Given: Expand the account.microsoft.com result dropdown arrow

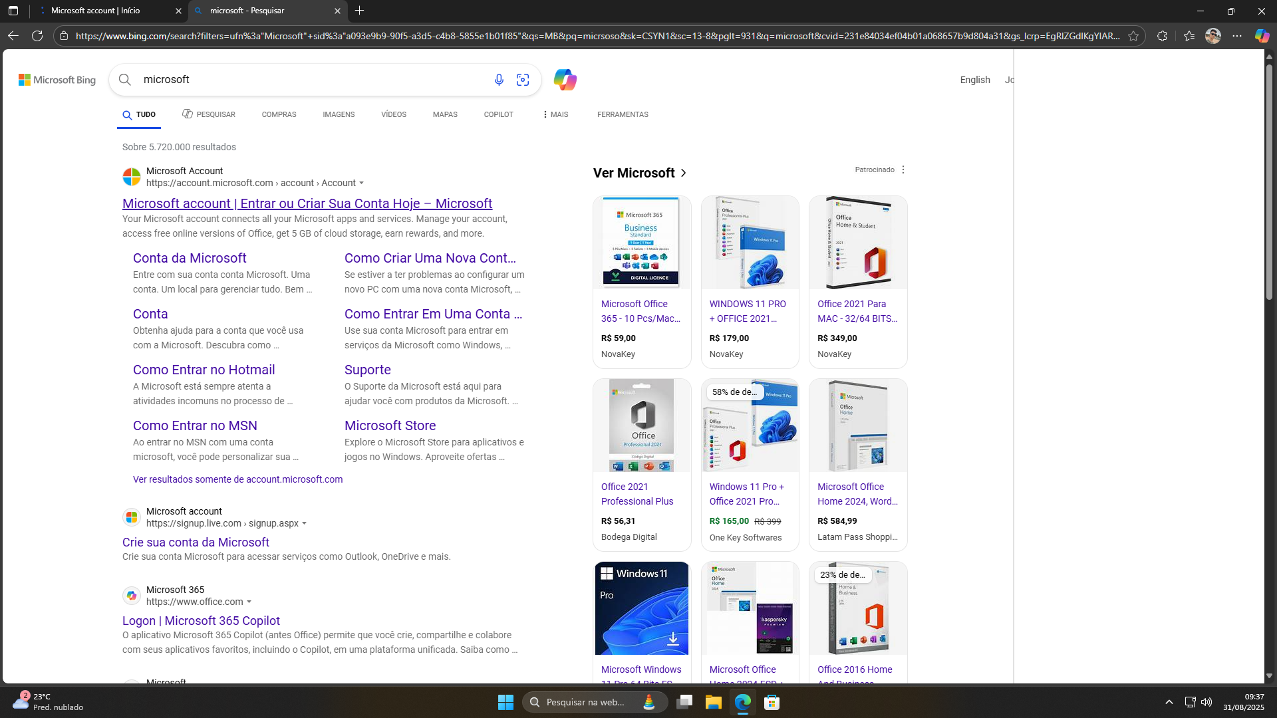Looking at the screenshot, I should [x=362, y=183].
